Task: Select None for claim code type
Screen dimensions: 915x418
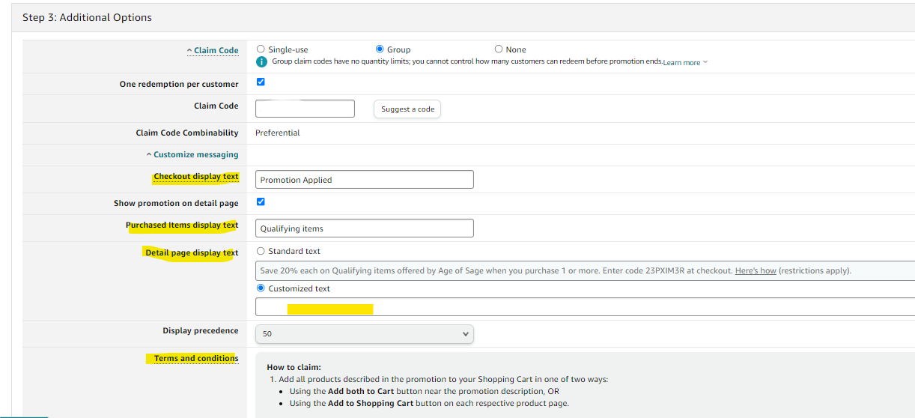Action: tap(499, 49)
